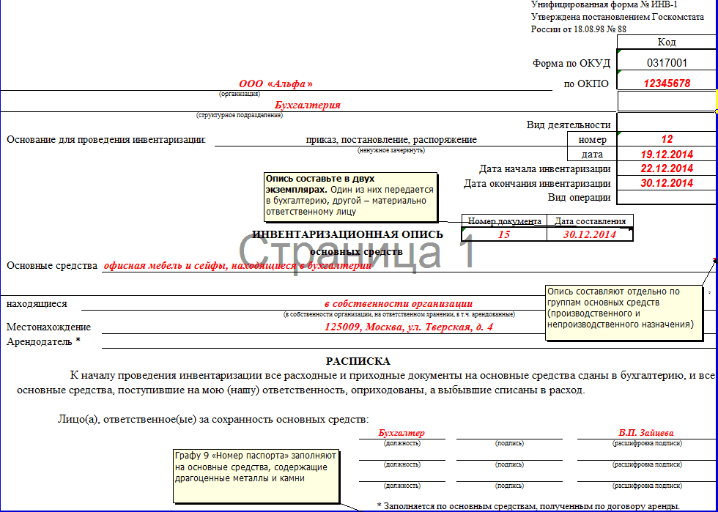Select the order number cell 12

click(x=666, y=139)
